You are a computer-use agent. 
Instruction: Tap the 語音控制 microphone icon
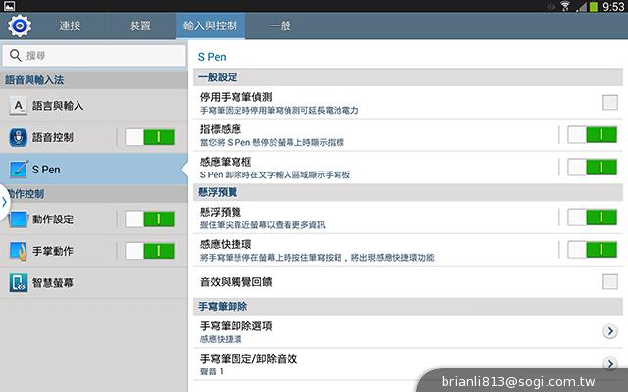19,137
